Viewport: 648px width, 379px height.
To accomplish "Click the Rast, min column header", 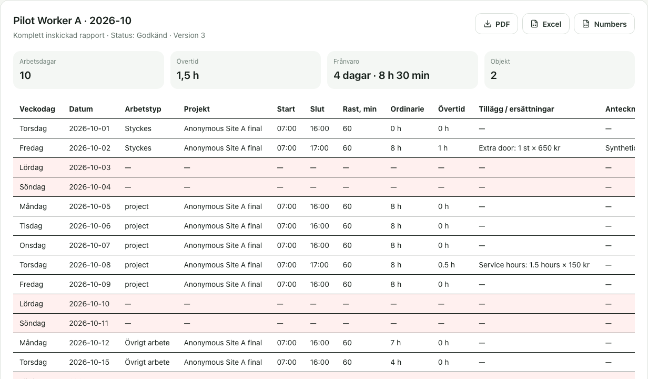I will [x=360, y=109].
